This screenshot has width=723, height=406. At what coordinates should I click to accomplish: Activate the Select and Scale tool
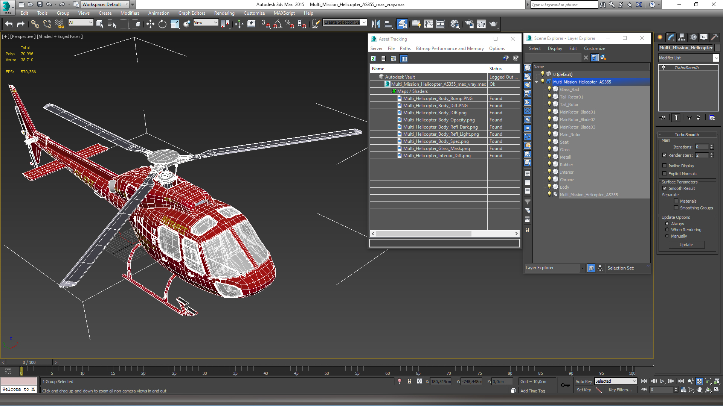(x=175, y=24)
